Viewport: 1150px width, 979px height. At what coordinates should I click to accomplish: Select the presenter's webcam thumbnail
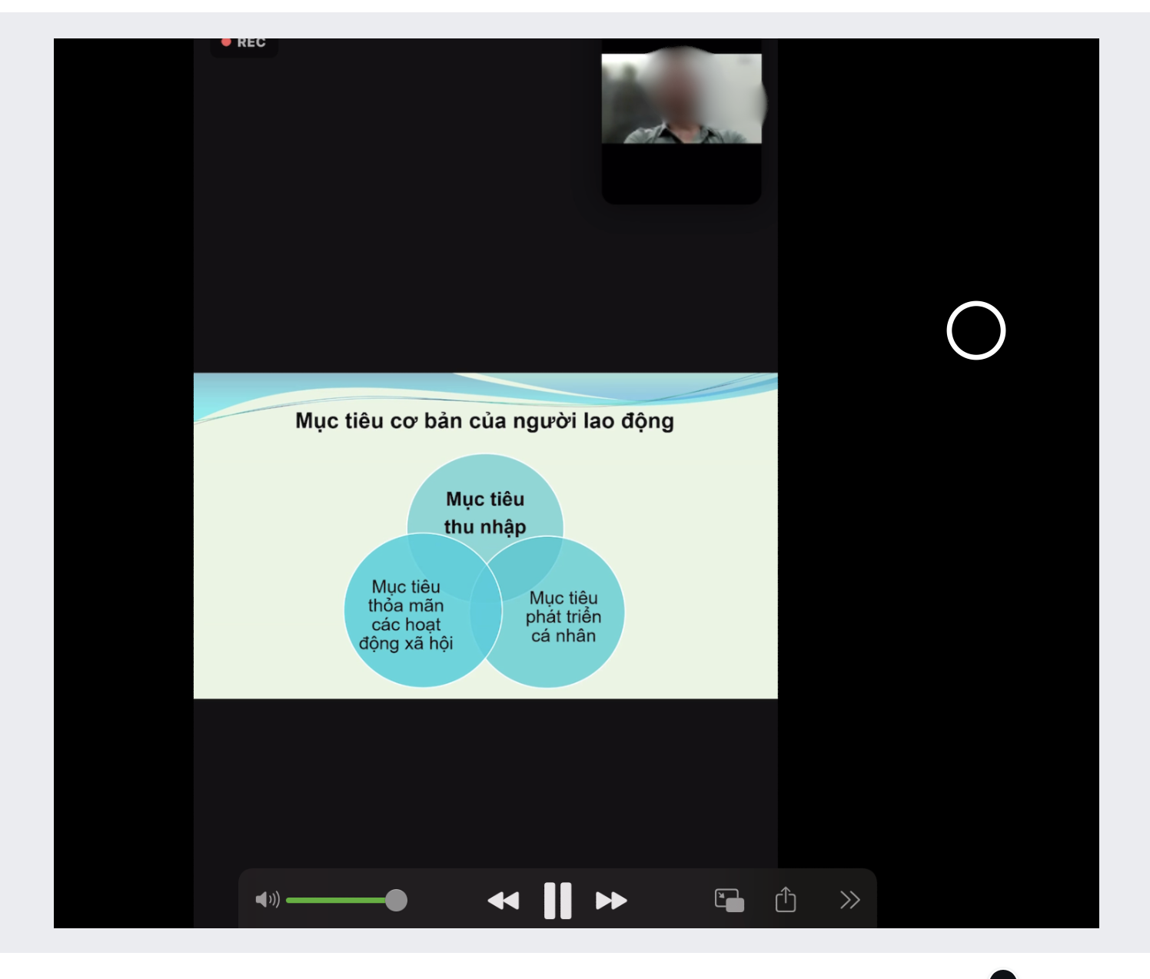[681, 98]
